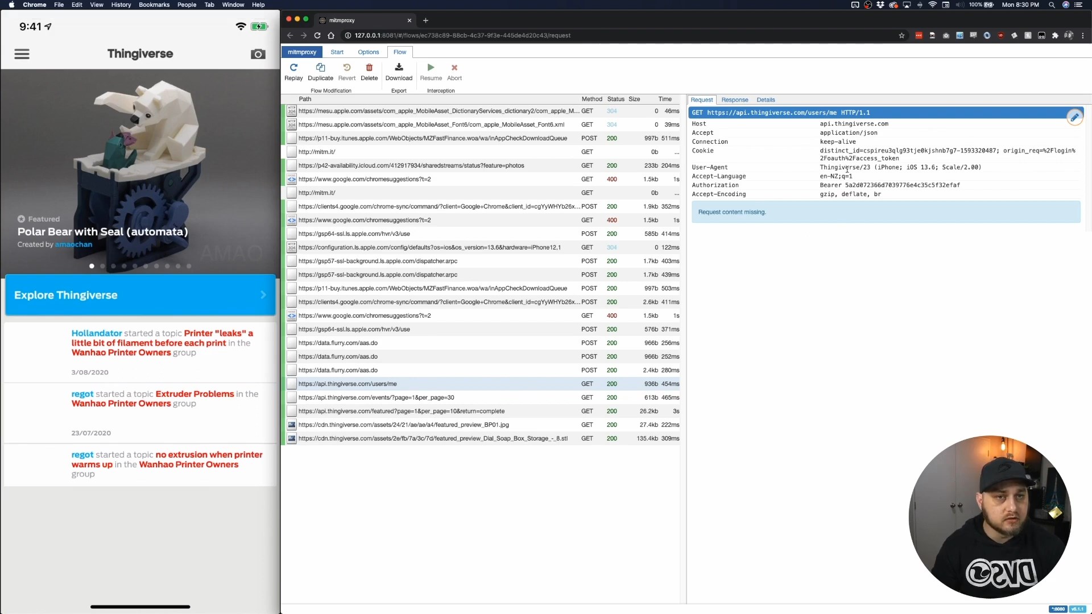Select the Request tab
This screenshot has width=1092, height=614.
click(701, 99)
